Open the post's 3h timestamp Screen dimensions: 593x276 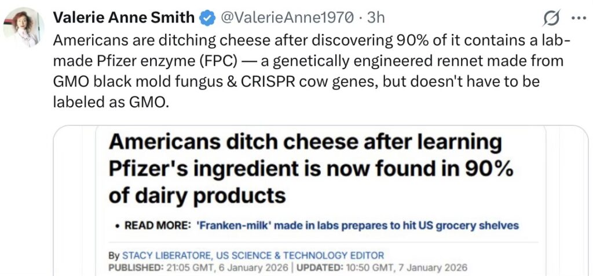tap(376, 18)
